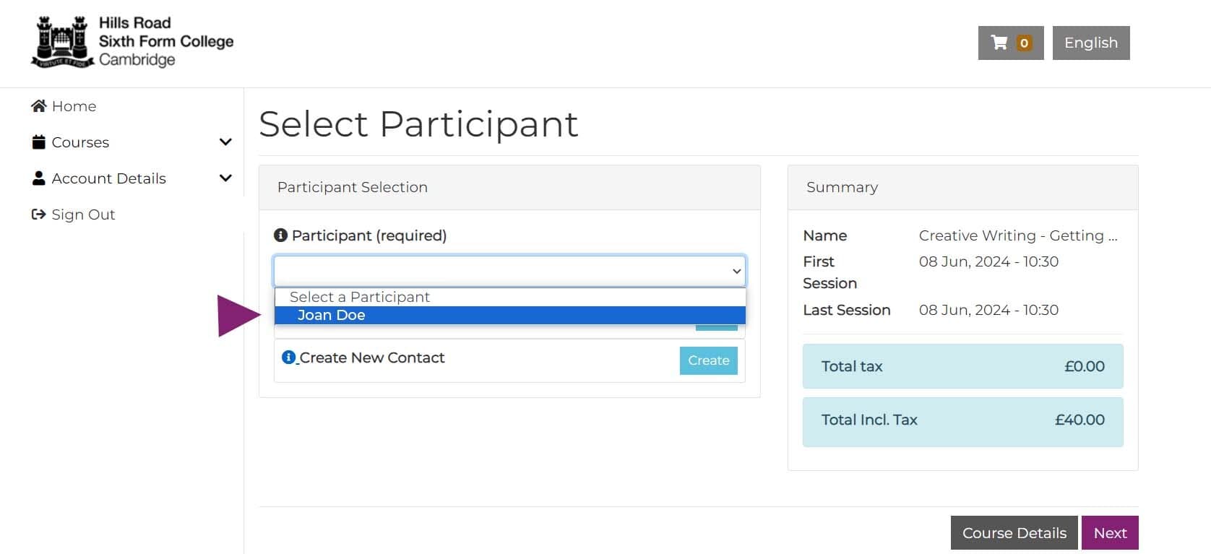1211x554 pixels.
Task: Click the info icon beside Create New Contact
Action: point(288,357)
